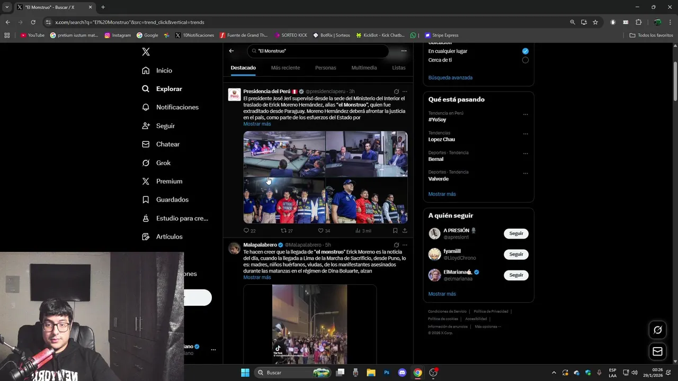This screenshot has height=381, width=678.
Task: Like the Presidencia del Perú post
Action: pyautogui.click(x=324, y=231)
